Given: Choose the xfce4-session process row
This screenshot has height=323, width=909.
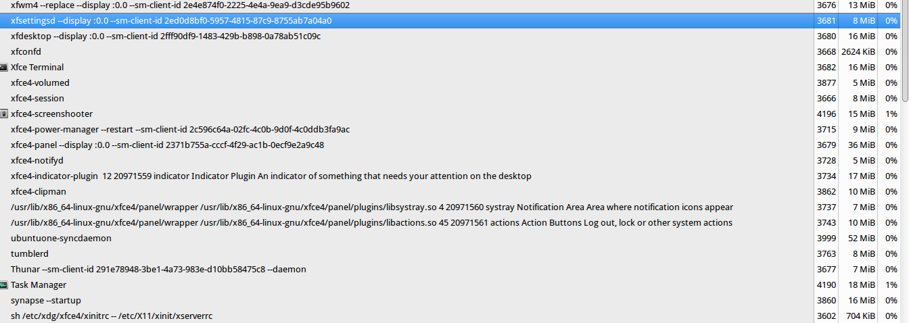Looking at the screenshot, I should coord(38,99).
